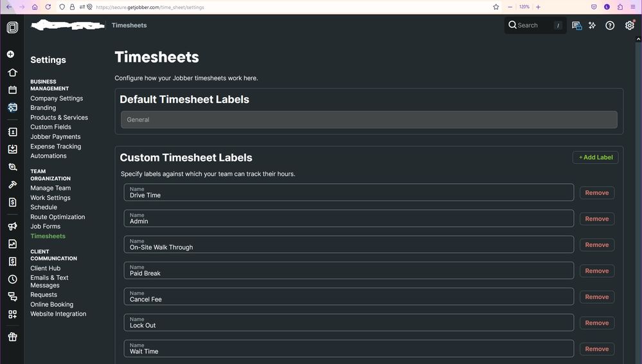The image size is (642, 364).
Task: Open Firefox hamburger application menu
Action: [x=633, y=7]
